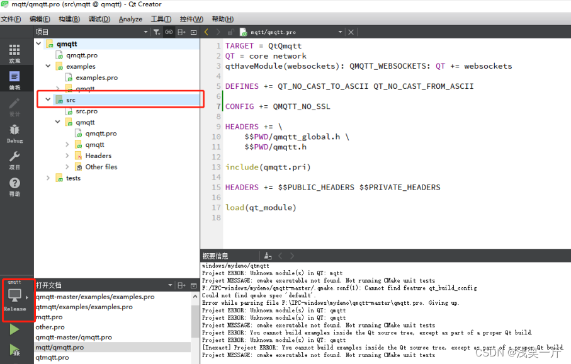
Task: Open mqtt.pro in open documents
Action: point(49,317)
